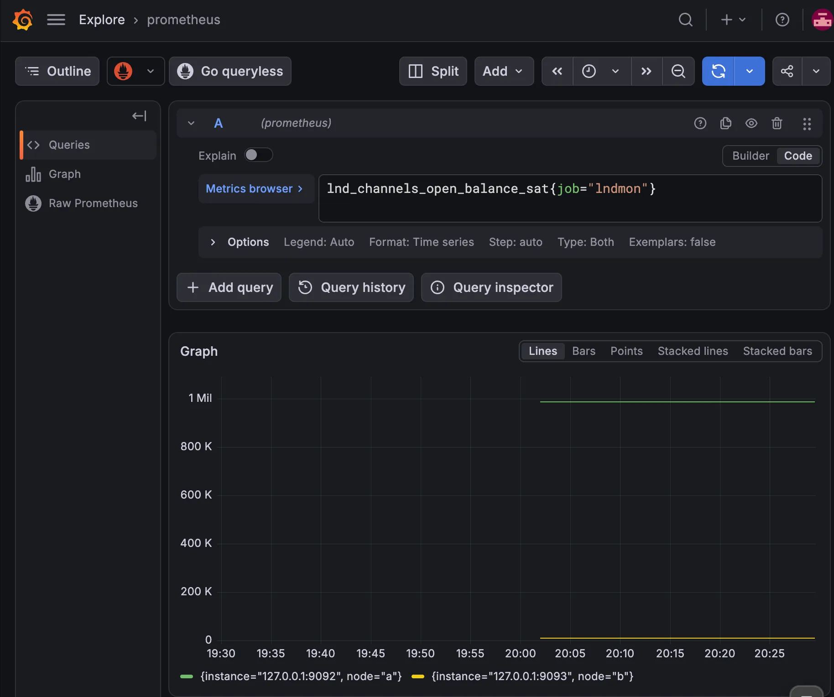Open the auto-refresh interval dropdown

pos(750,71)
